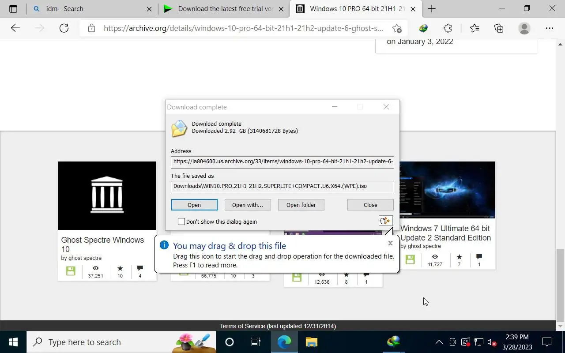
Task: Open Windows 7 Ultimate 64 bit thumbnail
Action: pyautogui.click(x=447, y=190)
